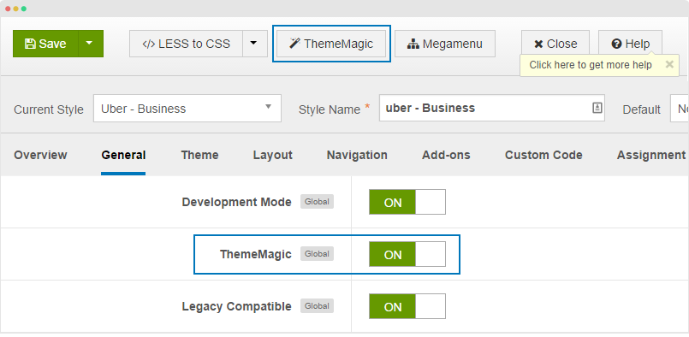Viewport: 689px width, 337px height.
Task: Click the Save button
Action: pyautogui.click(x=45, y=44)
